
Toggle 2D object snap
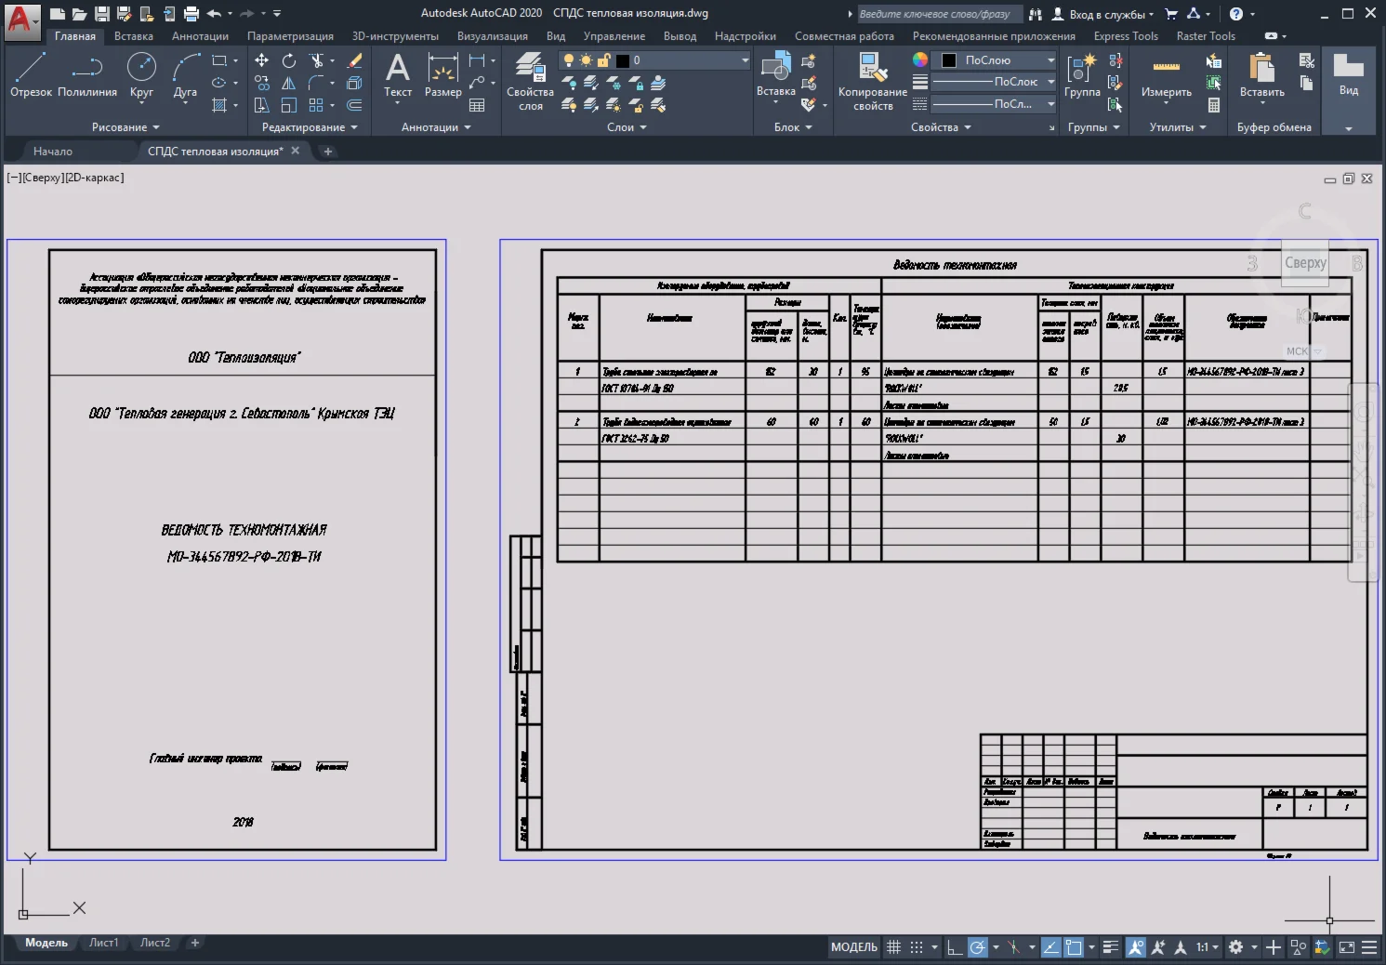tap(1074, 947)
